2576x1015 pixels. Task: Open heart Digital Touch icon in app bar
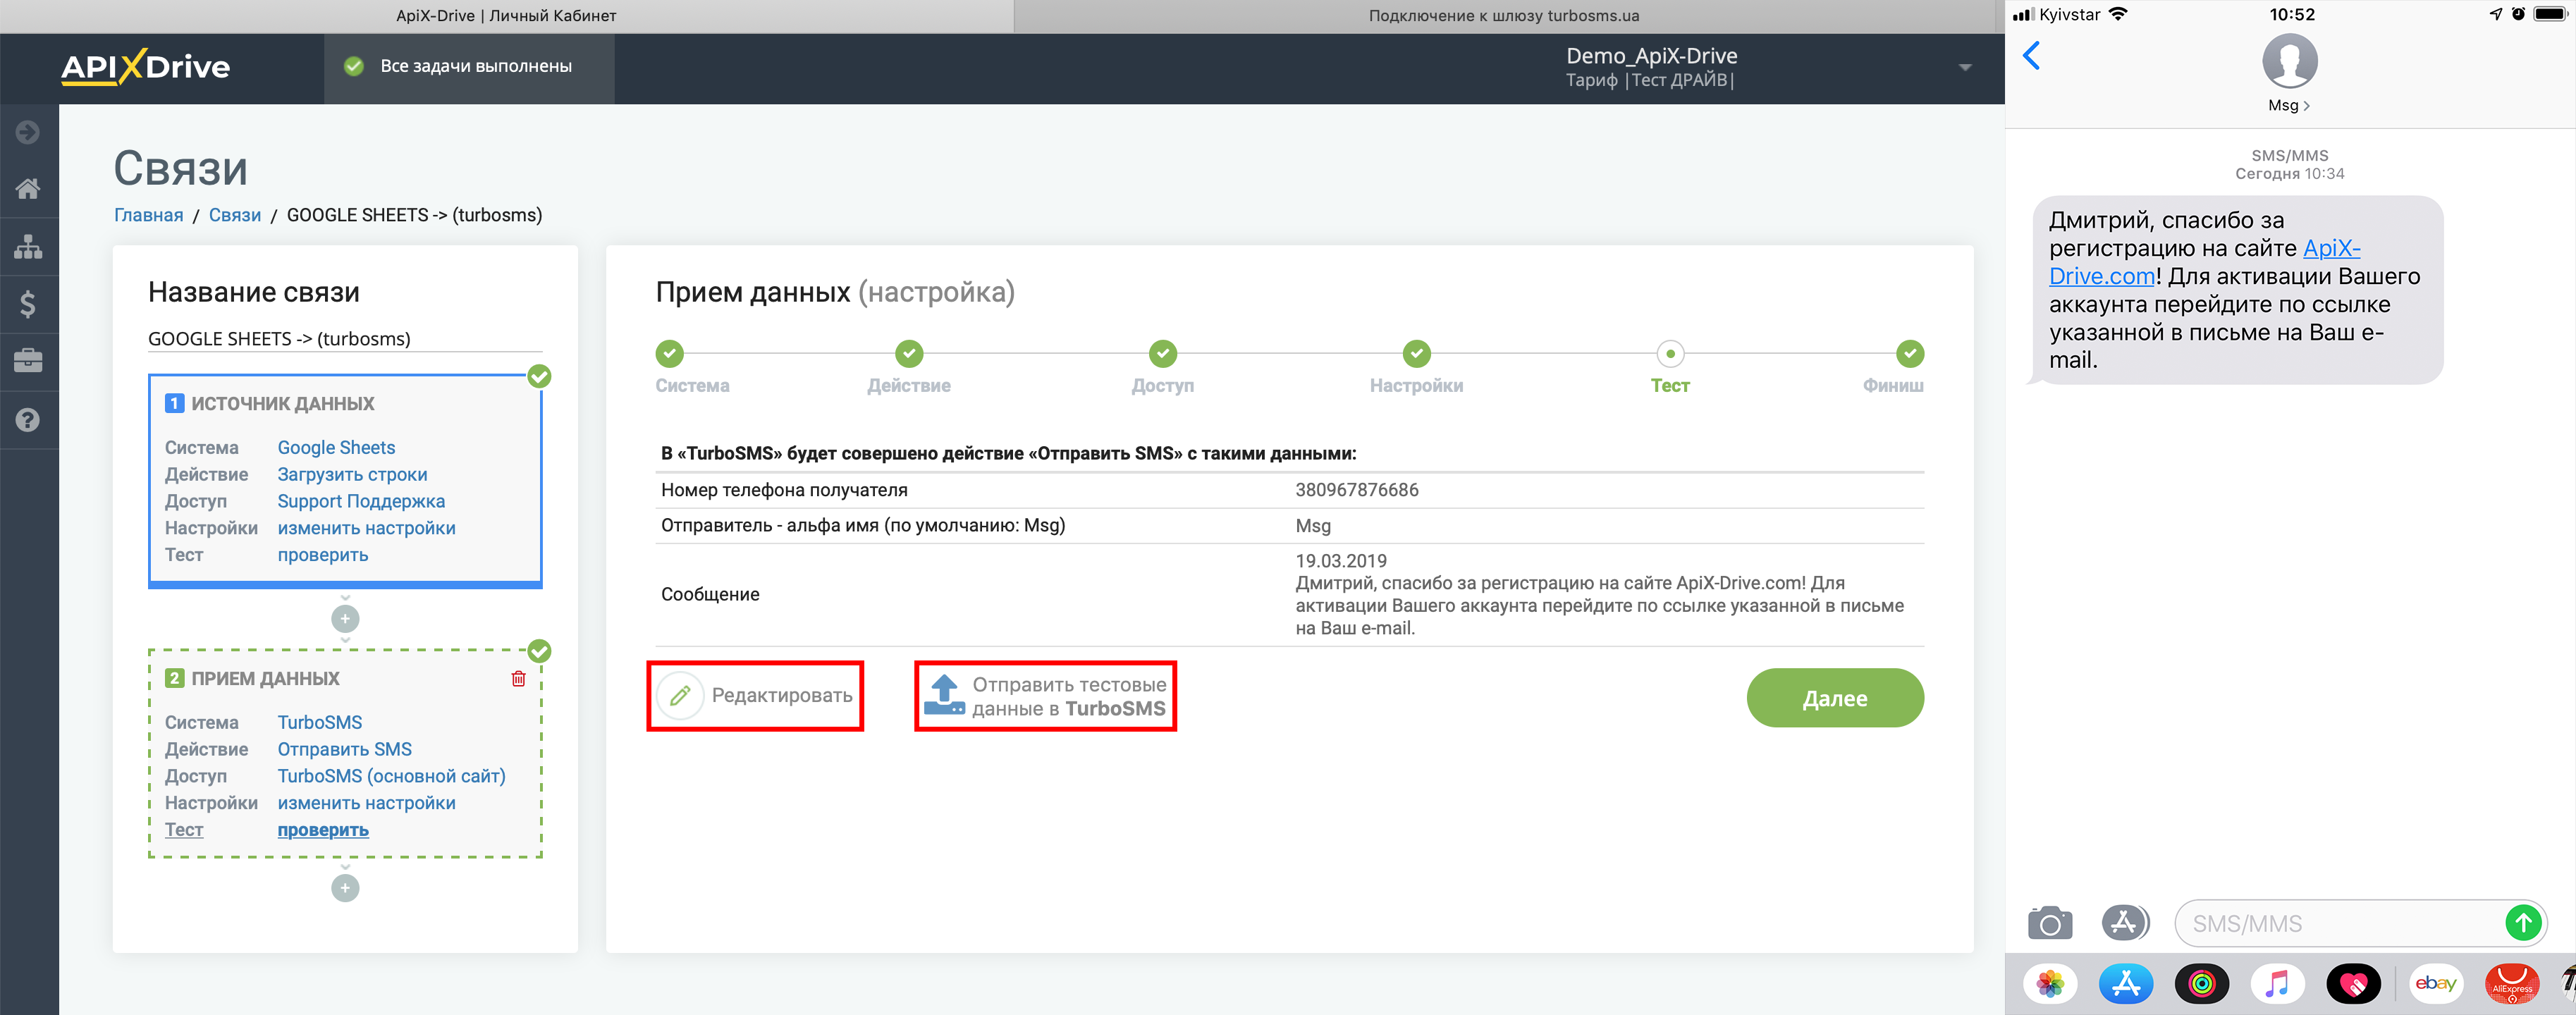tap(2353, 984)
